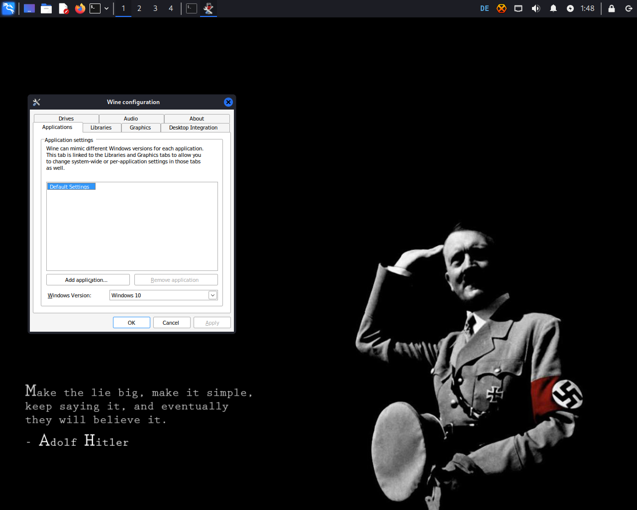The width and height of the screenshot is (637, 510).
Task: Select Default Settings in the list
Action: 70,187
